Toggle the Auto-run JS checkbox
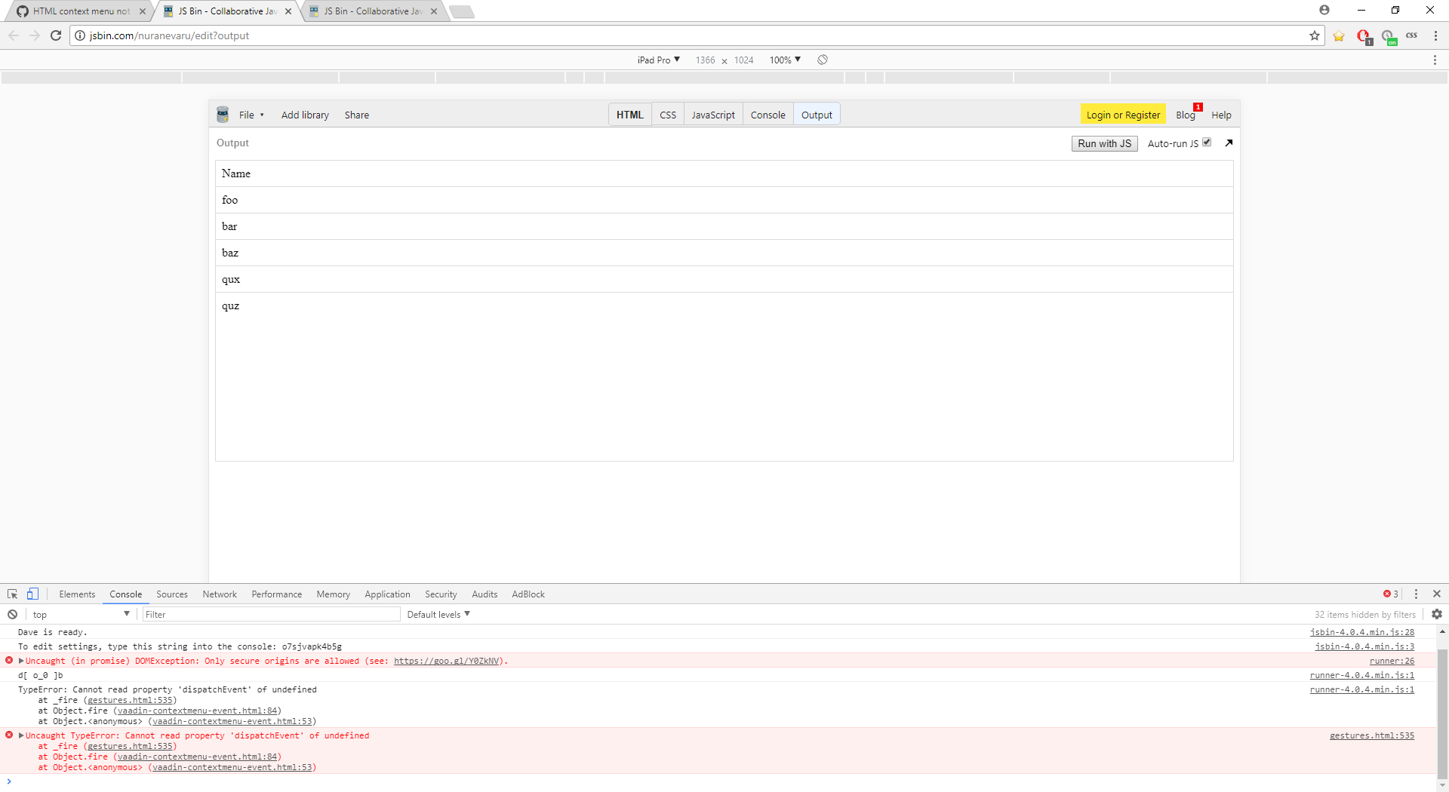1449x792 pixels. pyautogui.click(x=1207, y=143)
